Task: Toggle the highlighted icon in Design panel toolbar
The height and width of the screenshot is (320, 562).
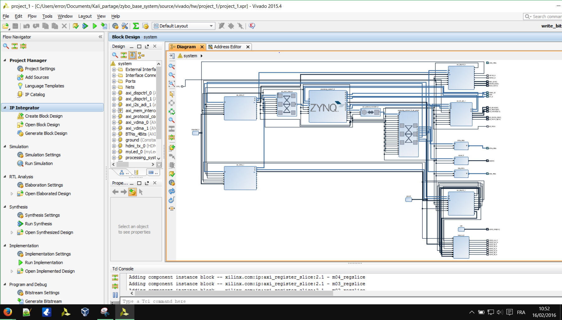Action: [132, 55]
